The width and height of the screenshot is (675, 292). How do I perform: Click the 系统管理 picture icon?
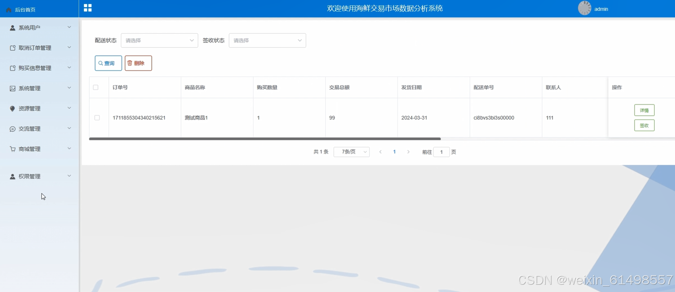[x=12, y=88]
